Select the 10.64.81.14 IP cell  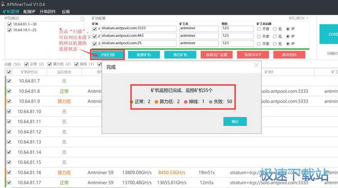click(x=29, y=152)
